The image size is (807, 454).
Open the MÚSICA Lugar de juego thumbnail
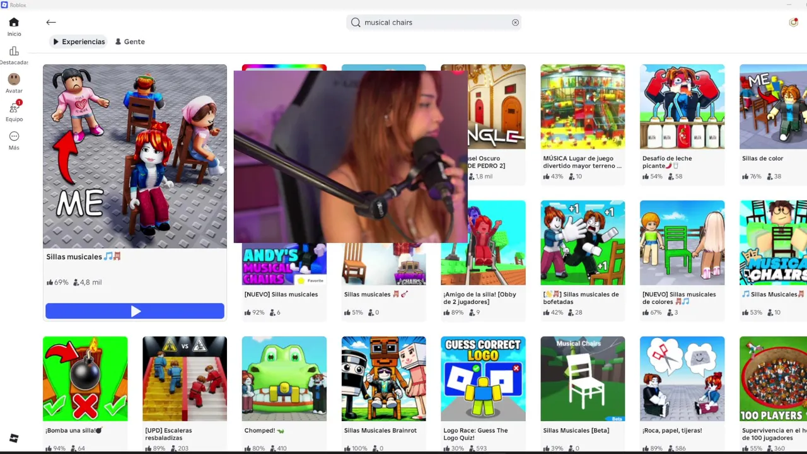[583, 107]
